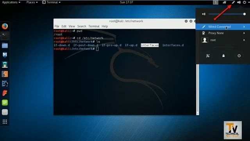Open the Help menu in terminal
250x141 pixels.
(105, 26)
